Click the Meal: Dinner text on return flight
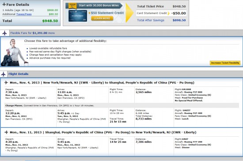Image resolution: width=243 pixels, height=161 pixels. pos(182,147)
